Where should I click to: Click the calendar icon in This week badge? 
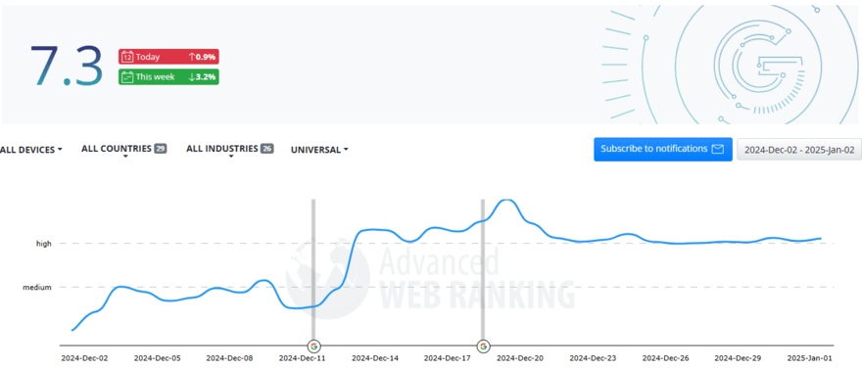(126, 77)
